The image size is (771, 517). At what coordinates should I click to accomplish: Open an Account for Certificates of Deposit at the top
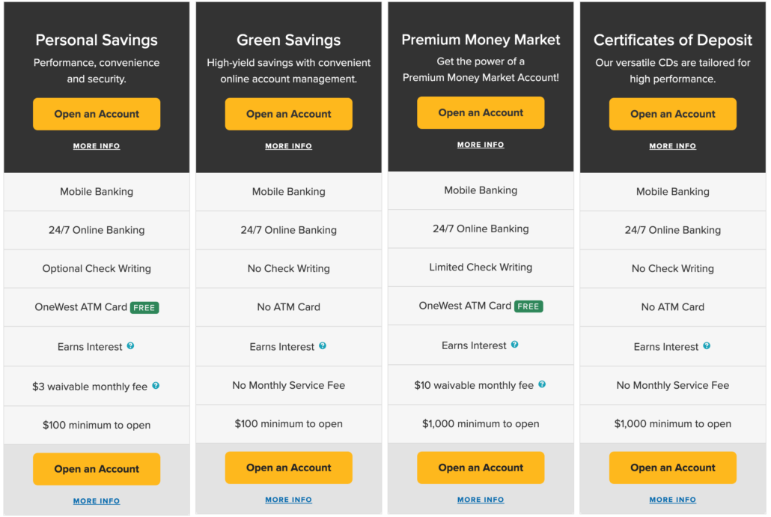click(x=672, y=114)
